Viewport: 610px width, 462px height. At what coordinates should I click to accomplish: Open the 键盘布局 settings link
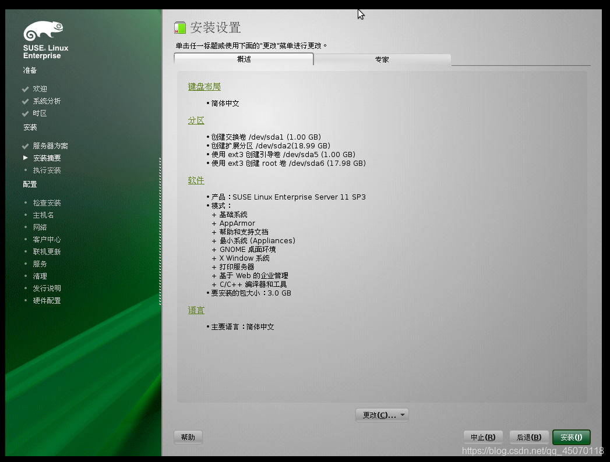click(x=204, y=87)
